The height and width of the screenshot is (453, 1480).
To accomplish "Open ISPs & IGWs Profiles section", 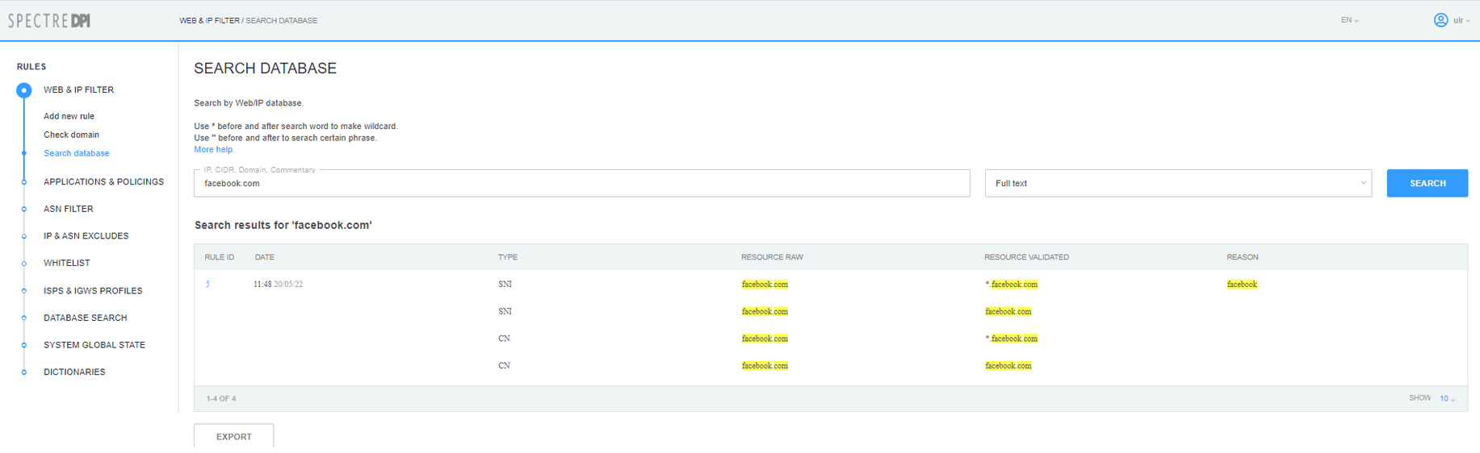I will pyautogui.click(x=93, y=291).
